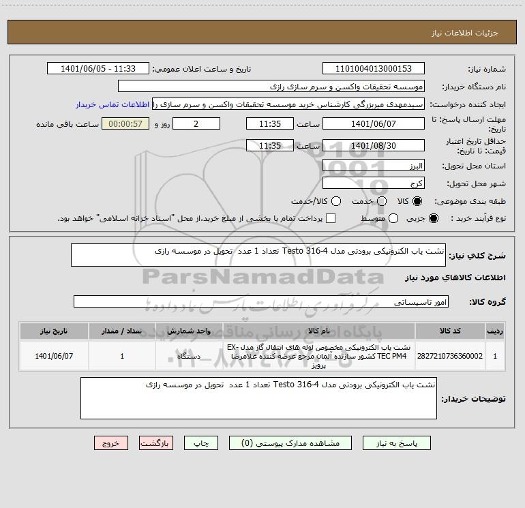525x508 pixels.
Task: Click the remaining days field showing 2
Action: coord(196,123)
